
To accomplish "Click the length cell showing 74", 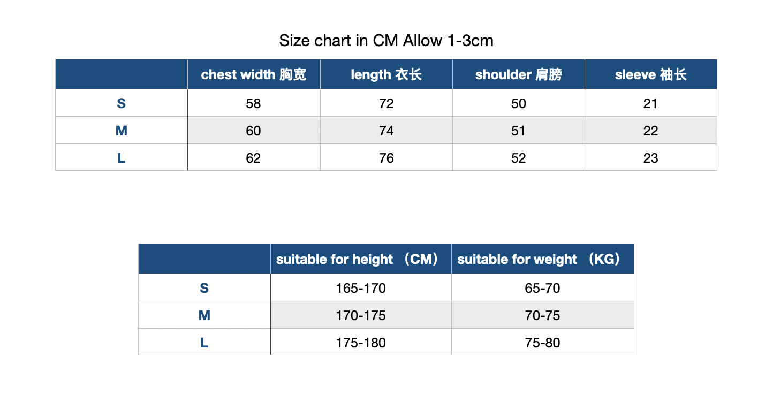I will point(387,131).
